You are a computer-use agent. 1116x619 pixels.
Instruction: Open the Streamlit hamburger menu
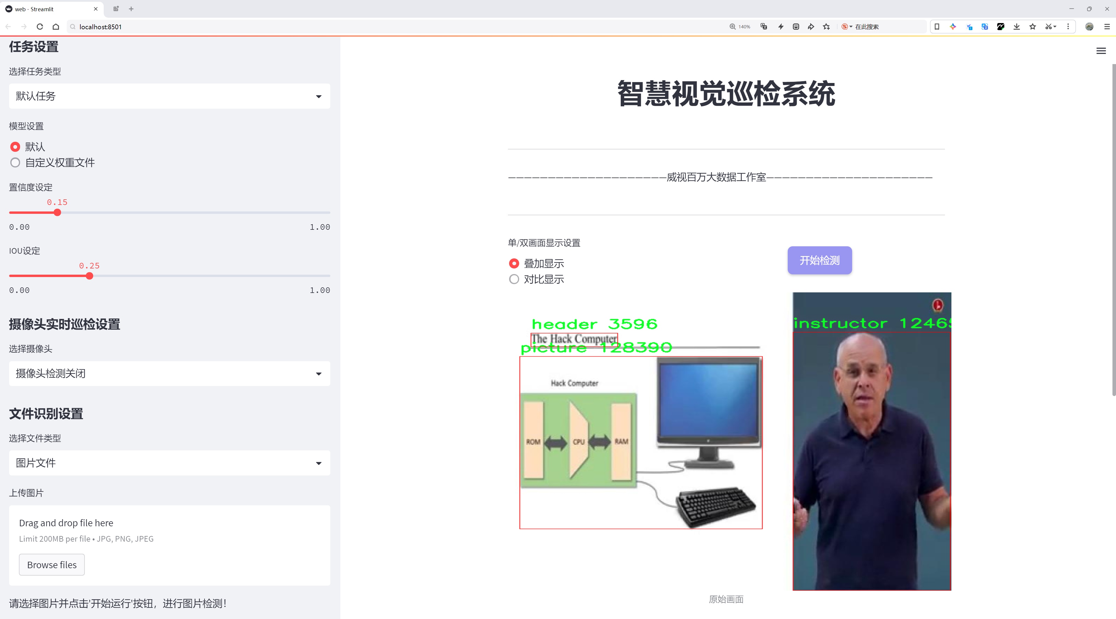1101,51
